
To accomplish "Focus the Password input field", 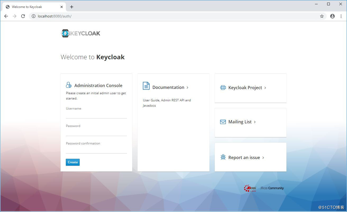I will point(96,132).
